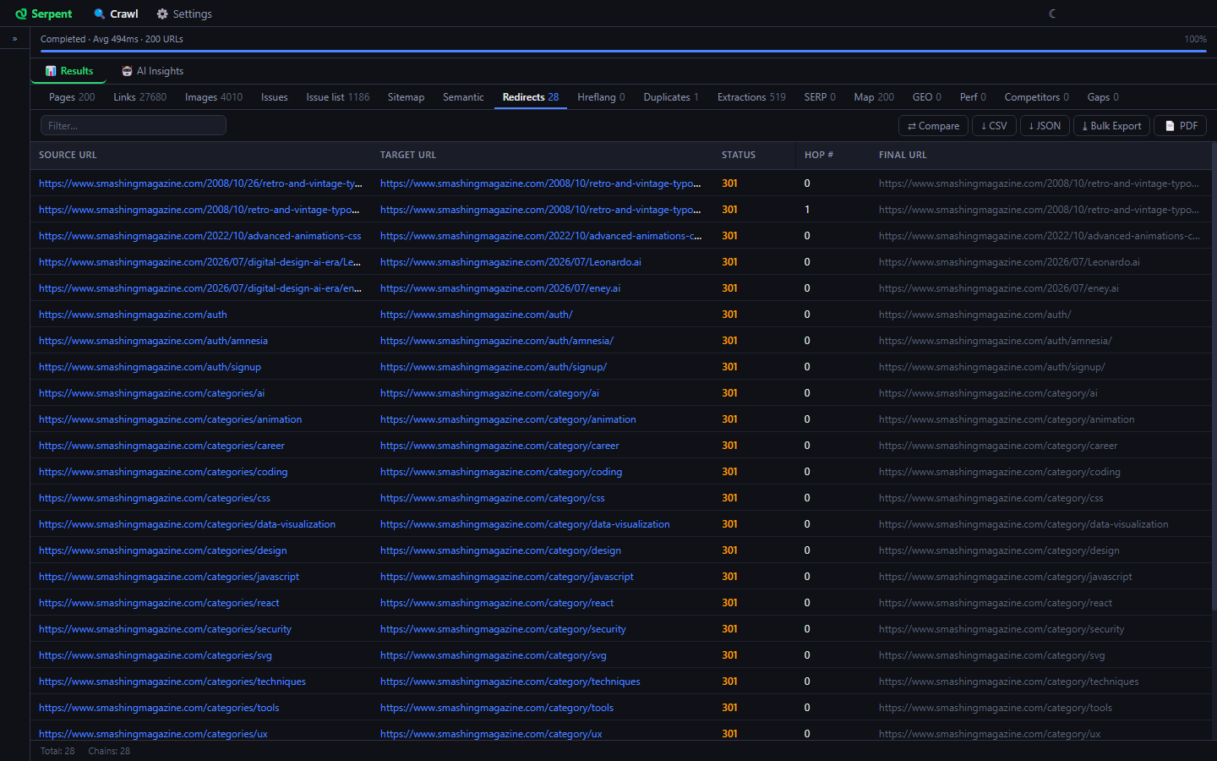
Task: Open the Competitors tab
Action: pyautogui.click(x=1037, y=97)
